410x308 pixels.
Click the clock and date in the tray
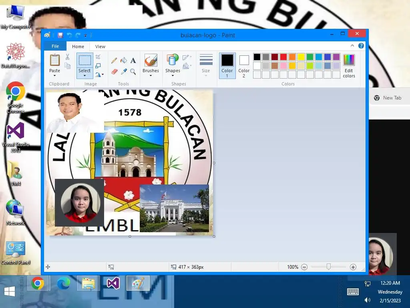tap(390, 292)
